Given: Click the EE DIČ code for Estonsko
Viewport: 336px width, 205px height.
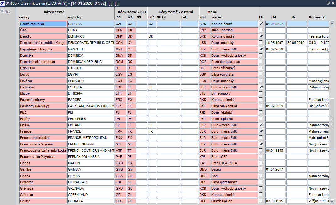Looking at the screenshot, I should 152,87.
